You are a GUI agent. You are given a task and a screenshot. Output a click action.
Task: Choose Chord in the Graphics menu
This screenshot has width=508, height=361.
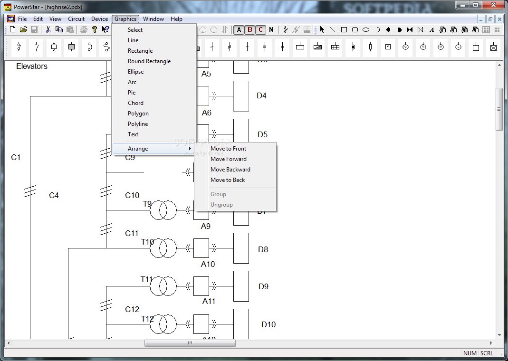pyautogui.click(x=154, y=103)
